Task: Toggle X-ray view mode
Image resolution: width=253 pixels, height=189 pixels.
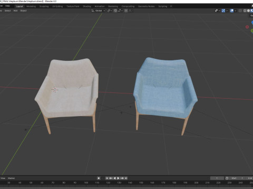Action: coord(240,10)
